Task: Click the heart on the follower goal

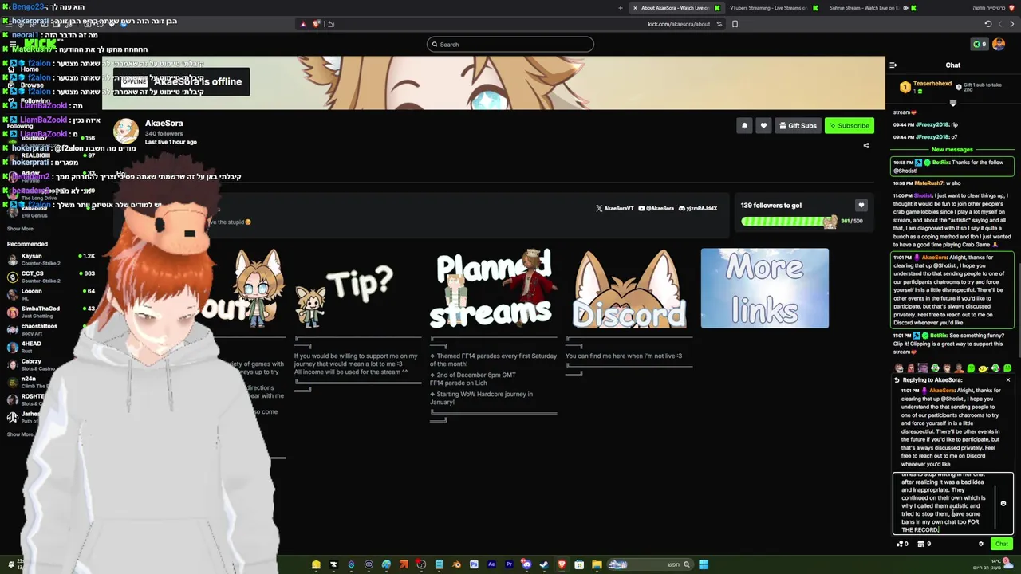Action: [x=861, y=206]
